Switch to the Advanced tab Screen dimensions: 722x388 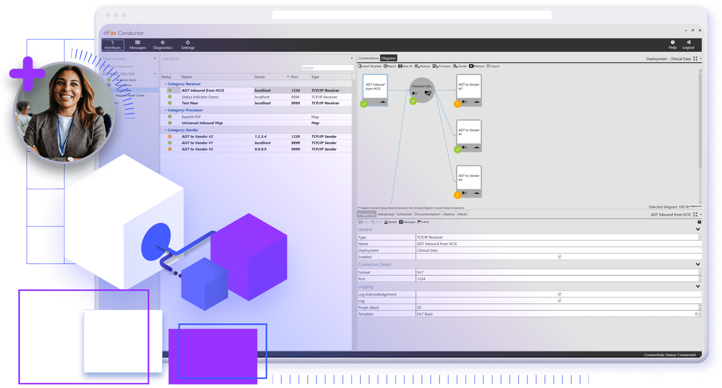pyautogui.click(x=386, y=214)
